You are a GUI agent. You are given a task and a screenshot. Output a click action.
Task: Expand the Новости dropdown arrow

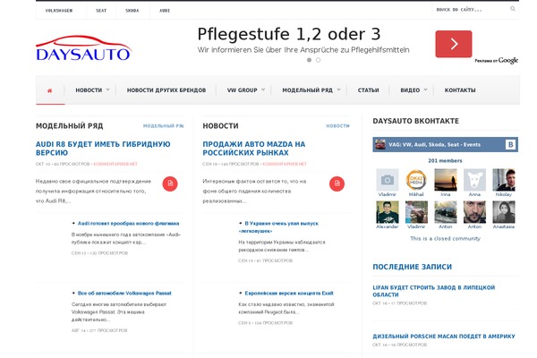pyautogui.click(x=107, y=89)
